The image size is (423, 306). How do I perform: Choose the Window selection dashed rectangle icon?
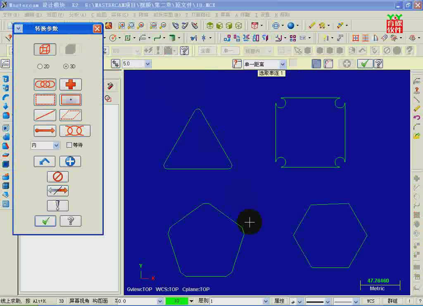click(45, 100)
